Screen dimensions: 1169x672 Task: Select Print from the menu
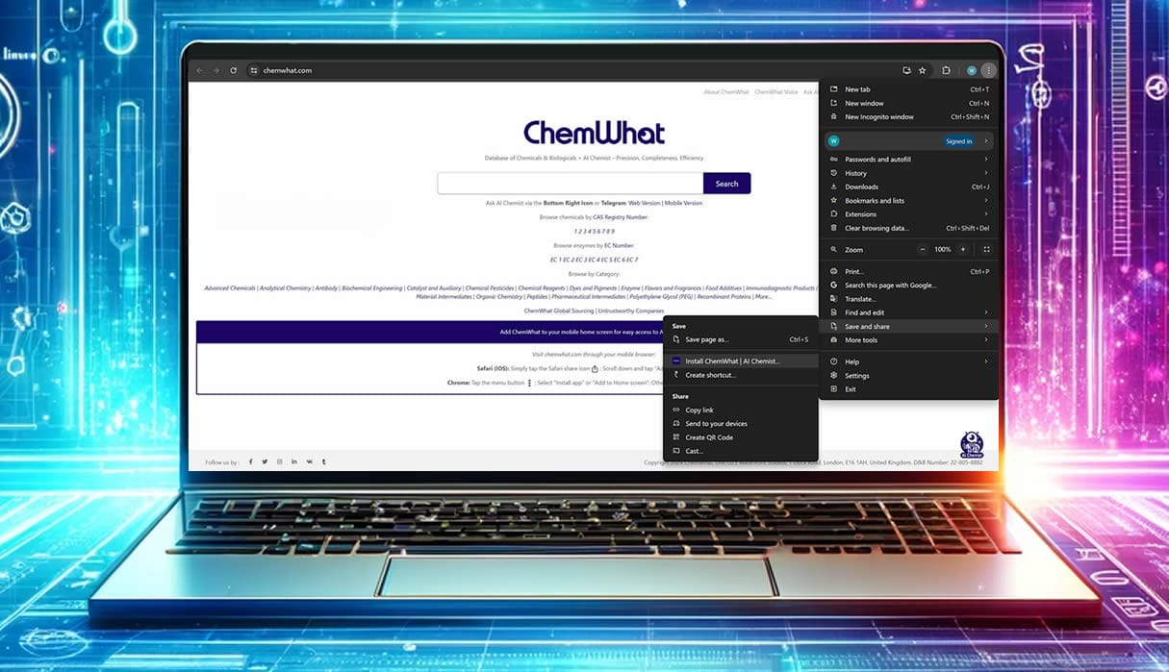pos(908,272)
